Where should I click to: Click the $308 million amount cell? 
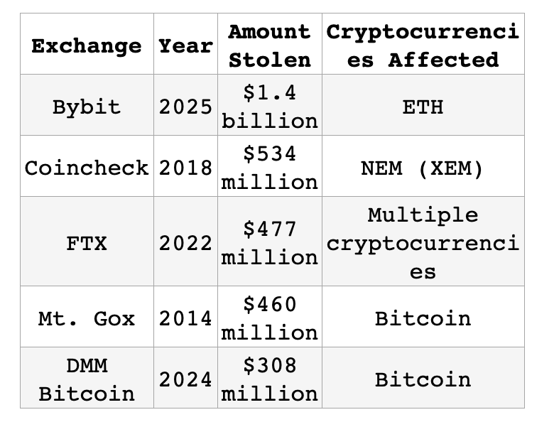pyautogui.click(x=269, y=379)
